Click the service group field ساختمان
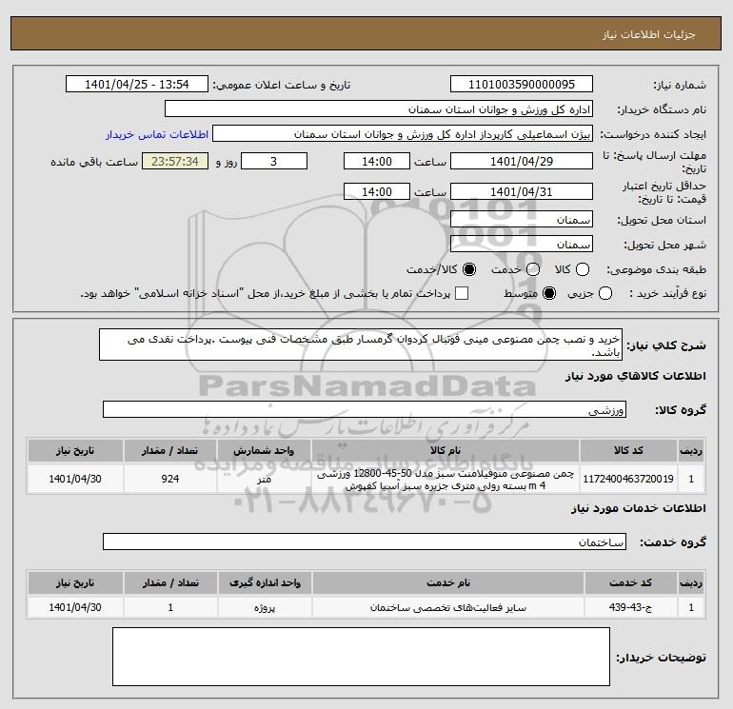This screenshot has width=733, height=709. pyautogui.click(x=365, y=542)
